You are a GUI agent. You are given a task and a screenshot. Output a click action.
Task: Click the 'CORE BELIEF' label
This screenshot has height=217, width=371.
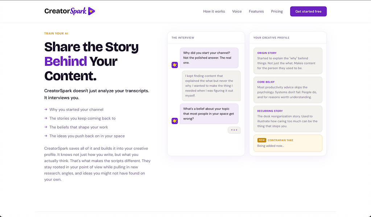(x=266, y=82)
